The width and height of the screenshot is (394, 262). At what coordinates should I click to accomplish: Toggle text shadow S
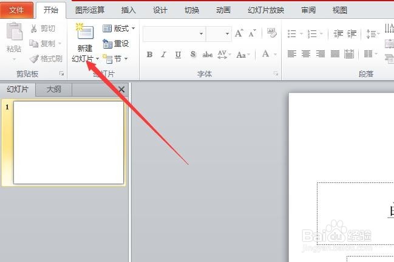(x=193, y=54)
